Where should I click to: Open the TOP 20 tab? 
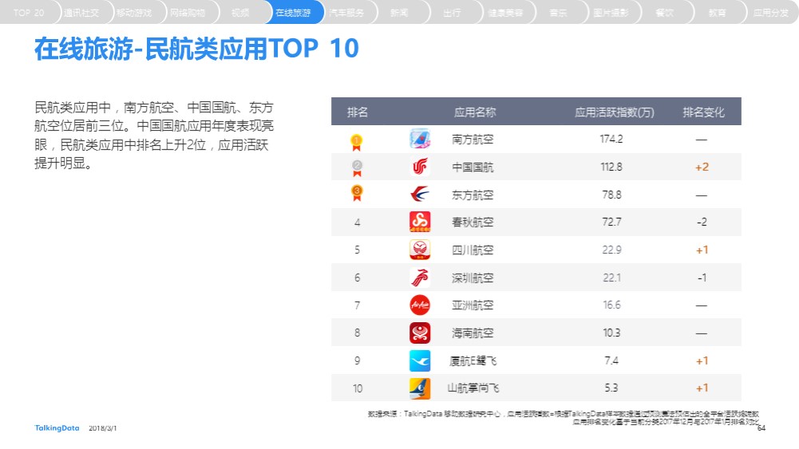point(28,12)
